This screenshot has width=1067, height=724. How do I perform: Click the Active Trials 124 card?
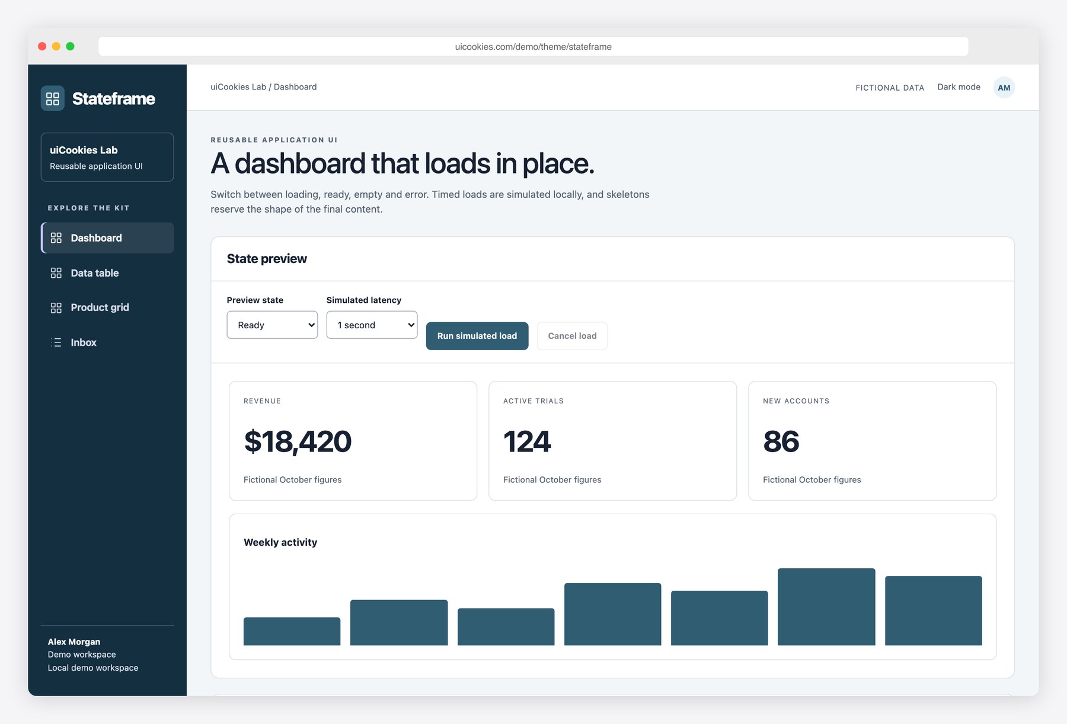612,441
